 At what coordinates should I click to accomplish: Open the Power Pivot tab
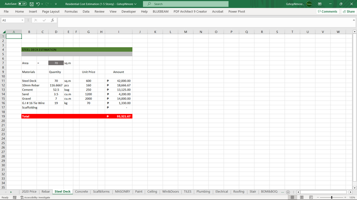click(x=237, y=11)
